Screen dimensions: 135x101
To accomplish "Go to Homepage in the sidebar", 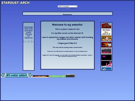I will (x=28, y=27).
